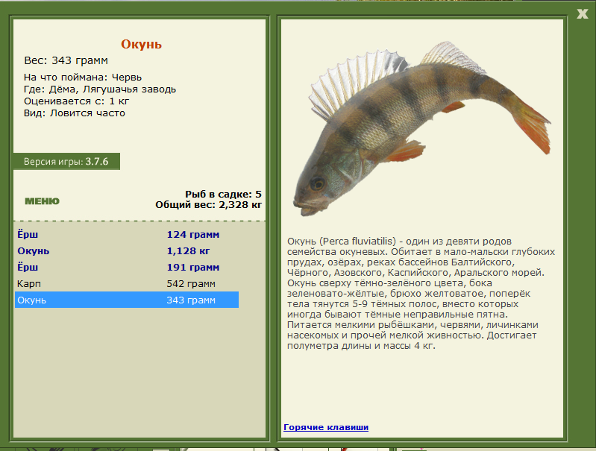The width and height of the screenshot is (596, 451).
Task: Click the Вид: Ловится часто line
Action: [75, 113]
